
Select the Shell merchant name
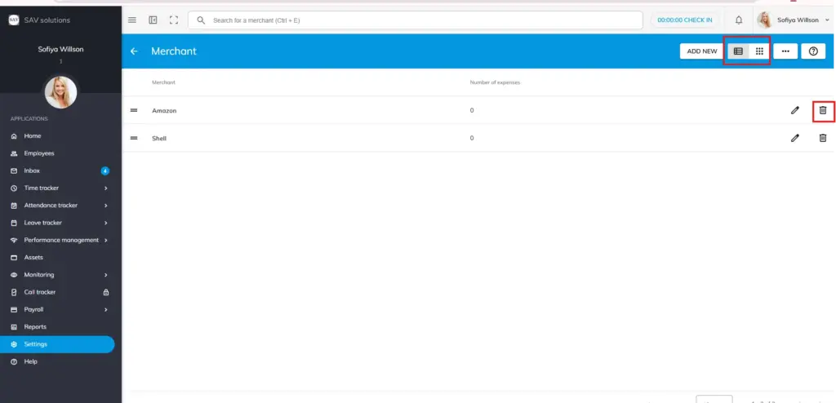[x=159, y=138]
